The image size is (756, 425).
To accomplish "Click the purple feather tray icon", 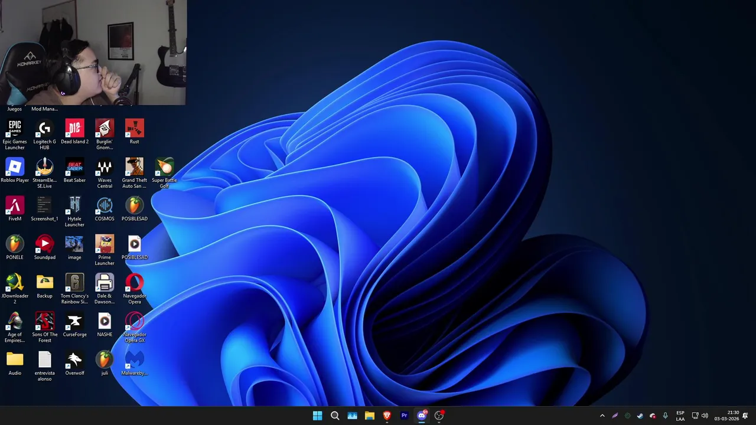I will [x=615, y=416].
